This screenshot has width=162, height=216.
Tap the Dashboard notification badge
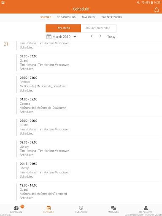tap(22, 206)
